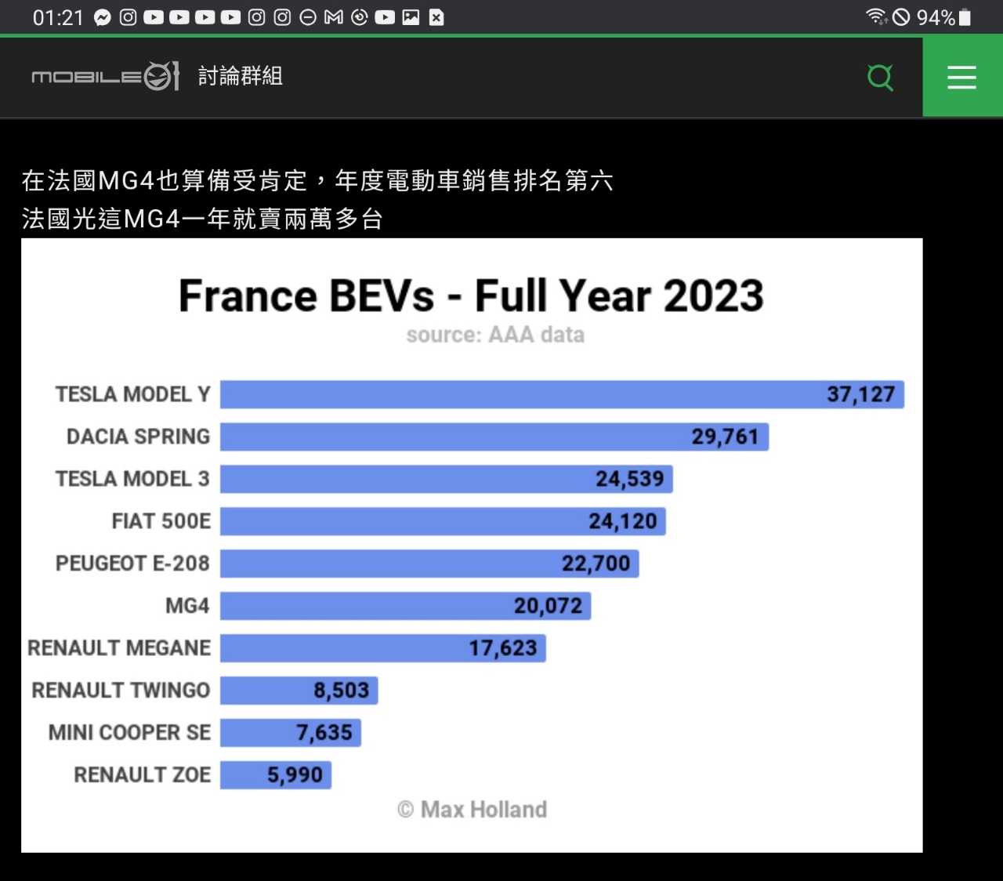This screenshot has height=881, width=1003.
Task: Tap the Tesla Model Y bar
Action: point(561,394)
